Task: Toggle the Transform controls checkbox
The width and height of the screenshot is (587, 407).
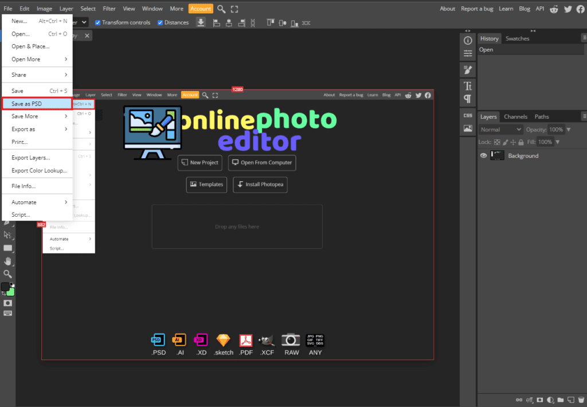Action: click(x=98, y=23)
